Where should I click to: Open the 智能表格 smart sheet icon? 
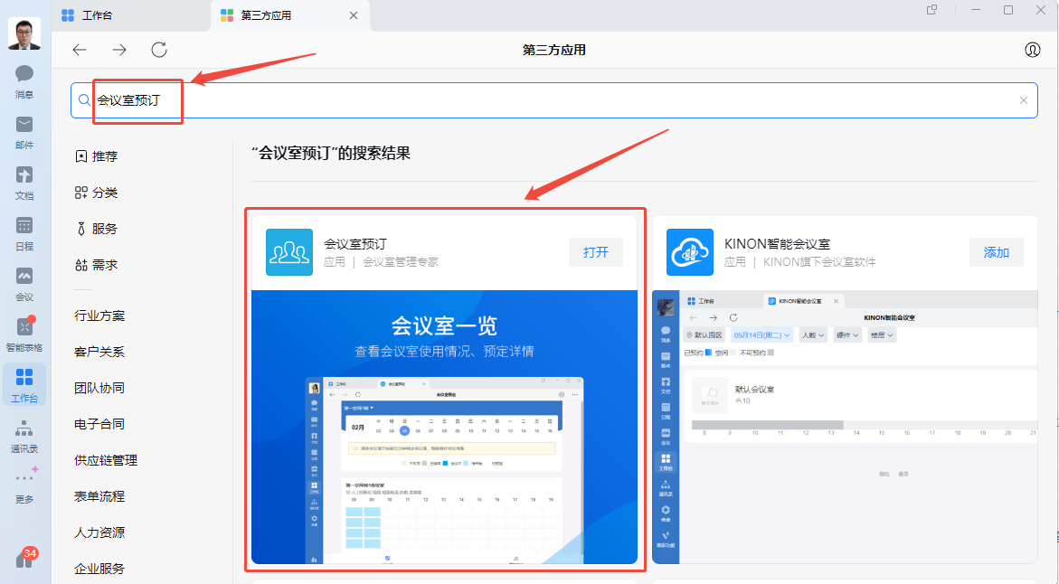tap(24, 334)
